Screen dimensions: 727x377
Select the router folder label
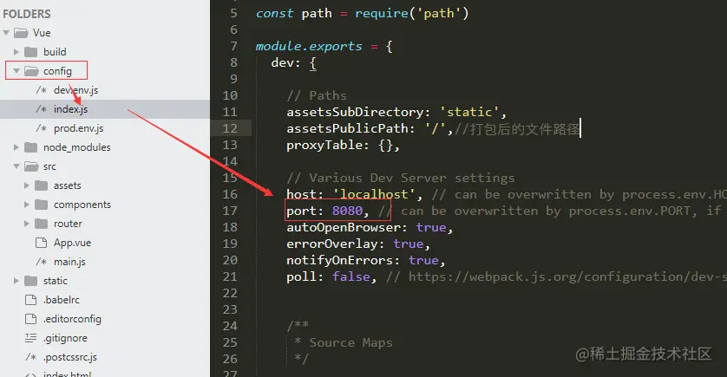pyautogui.click(x=68, y=224)
